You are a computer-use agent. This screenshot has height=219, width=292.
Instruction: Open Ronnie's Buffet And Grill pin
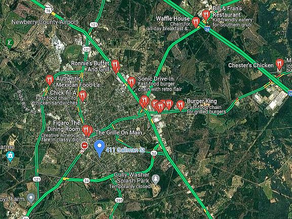115,65
